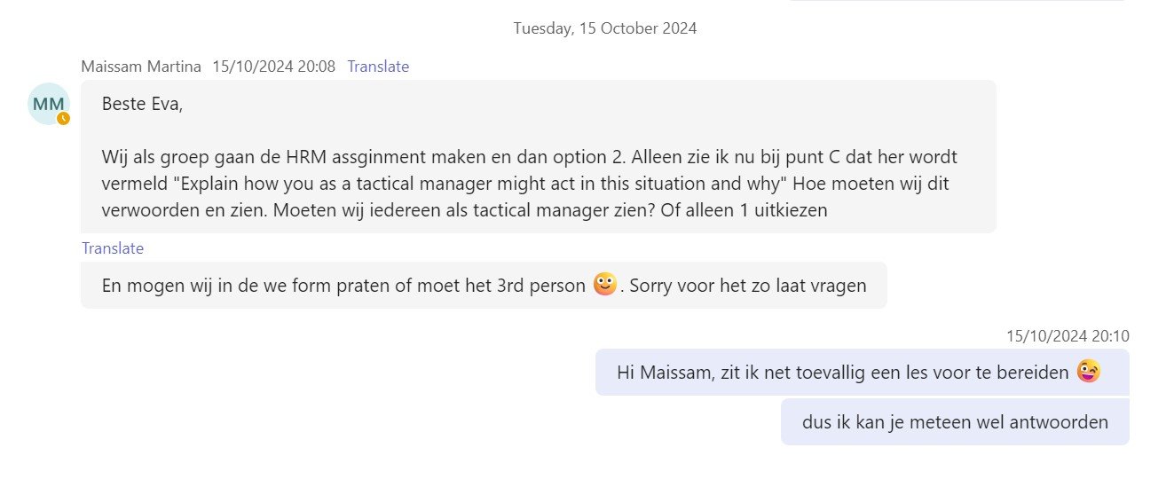Image resolution: width=1174 pixels, height=487 pixels.
Task: Click the flushed face emoji in the message
Action: (x=604, y=285)
